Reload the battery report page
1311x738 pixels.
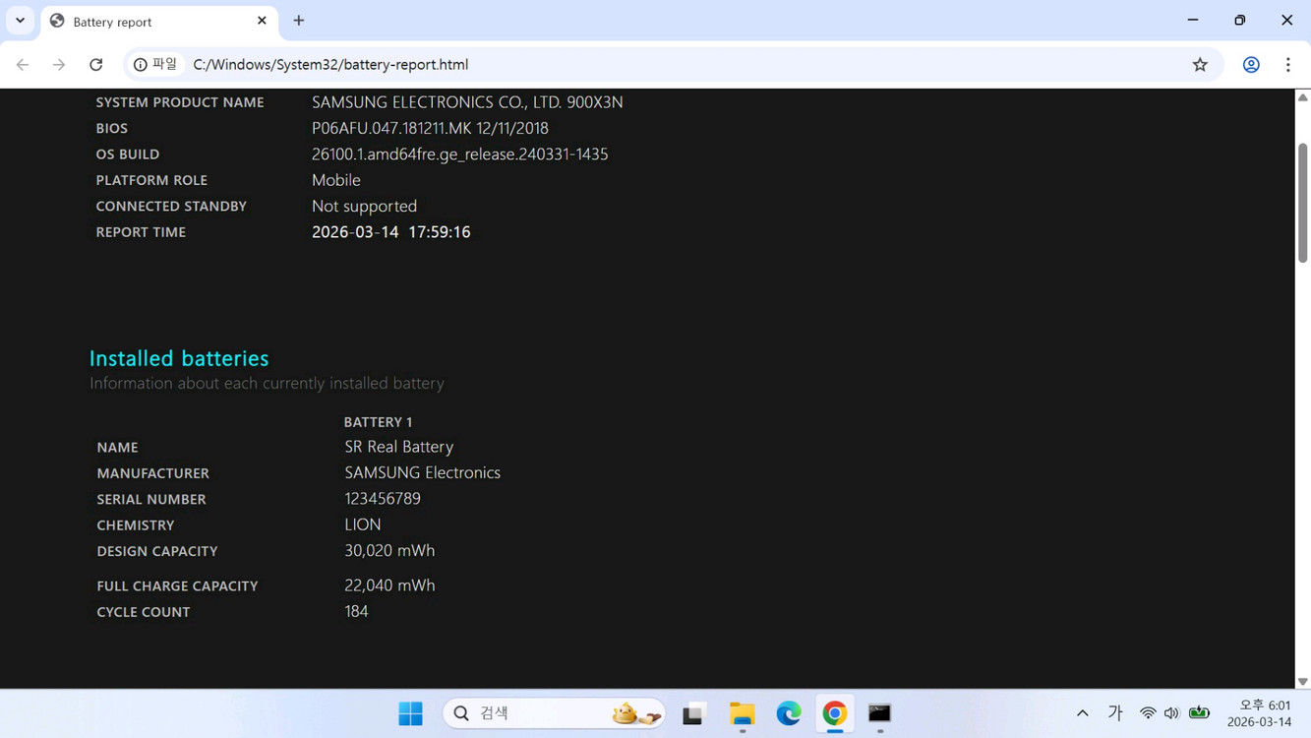pos(95,65)
